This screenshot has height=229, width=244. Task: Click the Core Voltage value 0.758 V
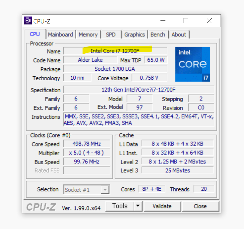149,78
